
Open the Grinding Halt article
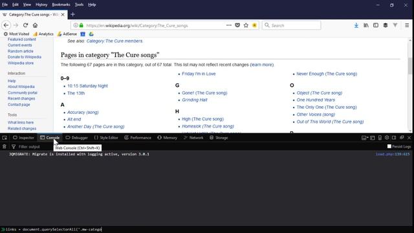[x=195, y=100]
